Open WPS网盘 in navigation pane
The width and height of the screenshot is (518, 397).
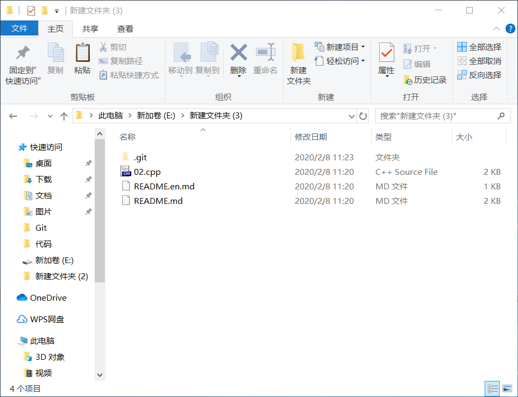(x=40, y=320)
